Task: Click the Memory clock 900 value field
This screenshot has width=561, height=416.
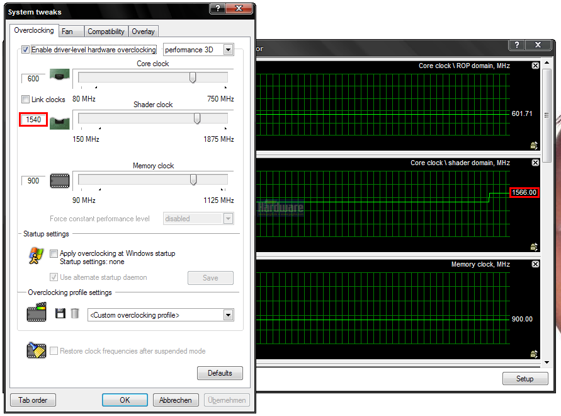Action: tap(33, 181)
